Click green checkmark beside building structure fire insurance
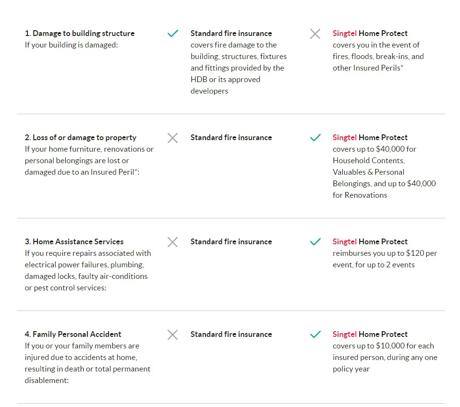460x407 pixels. click(173, 34)
